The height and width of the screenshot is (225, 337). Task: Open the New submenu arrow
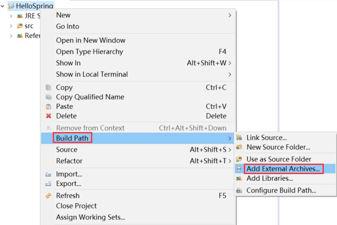tap(230, 15)
